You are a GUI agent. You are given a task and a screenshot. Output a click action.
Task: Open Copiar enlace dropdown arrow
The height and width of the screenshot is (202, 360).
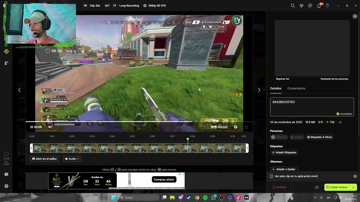354,187
